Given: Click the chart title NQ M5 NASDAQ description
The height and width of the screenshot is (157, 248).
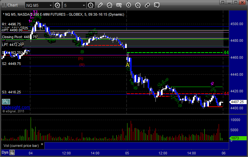Looking at the screenshot, I should [64, 14].
